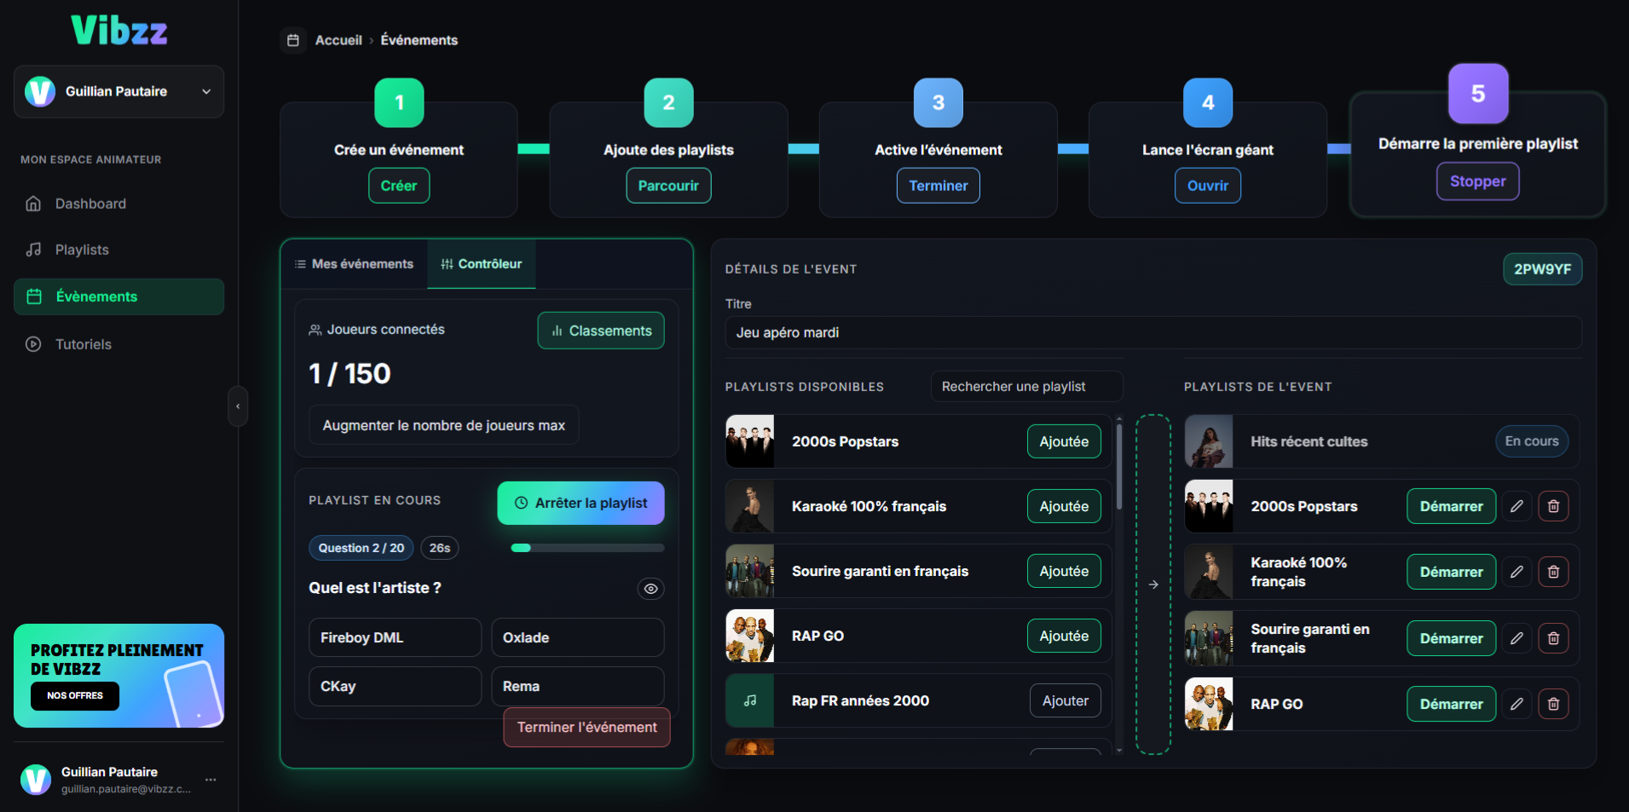Focus the Rechercher une playlist search field
The height and width of the screenshot is (812, 1629).
tap(1026, 387)
